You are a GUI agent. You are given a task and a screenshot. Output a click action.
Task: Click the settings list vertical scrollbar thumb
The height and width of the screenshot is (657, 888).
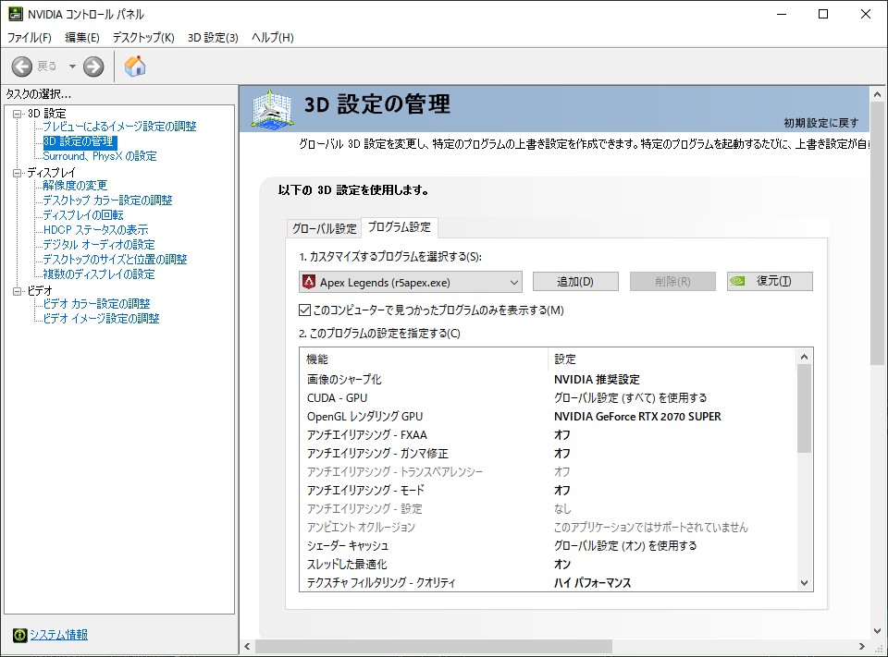804,408
